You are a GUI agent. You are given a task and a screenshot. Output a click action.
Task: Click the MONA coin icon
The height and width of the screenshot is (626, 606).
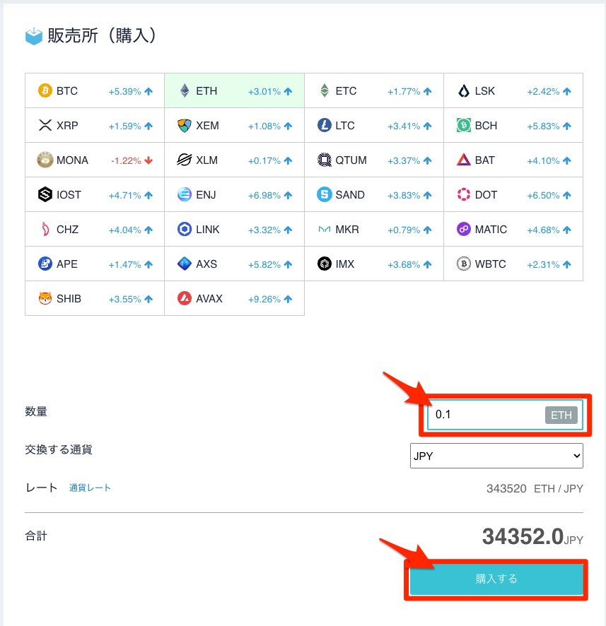pyautogui.click(x=45, y=160)
